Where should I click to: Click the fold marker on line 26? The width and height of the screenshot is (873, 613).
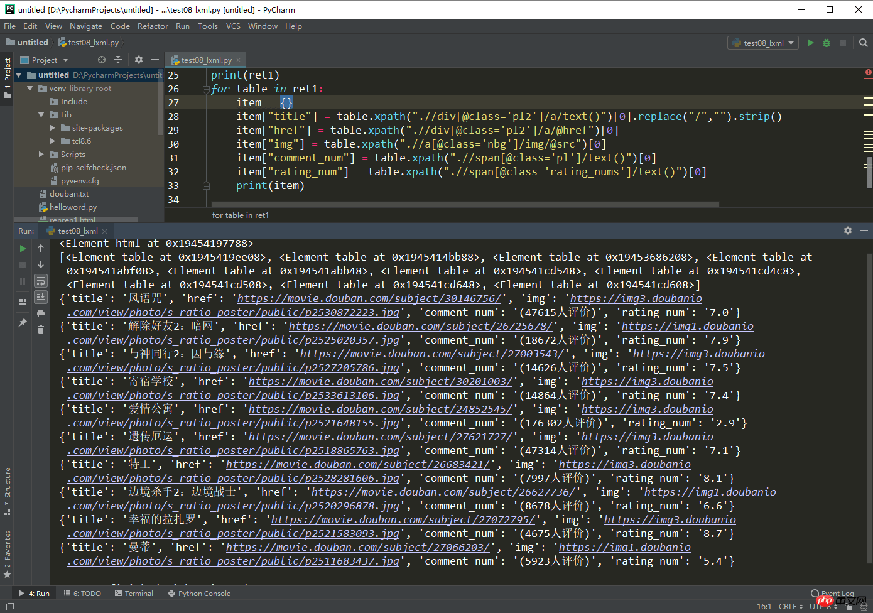(206, 89)
